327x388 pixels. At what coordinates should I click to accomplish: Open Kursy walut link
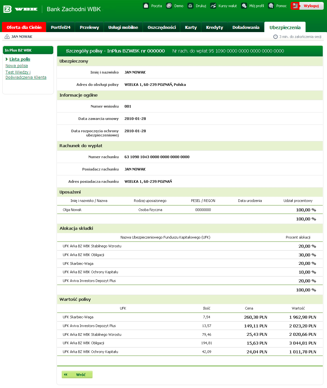click(228, 6)
